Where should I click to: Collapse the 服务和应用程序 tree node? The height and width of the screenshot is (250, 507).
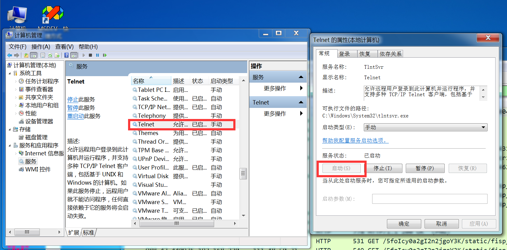pyautogui.click(x=10, y=145)
